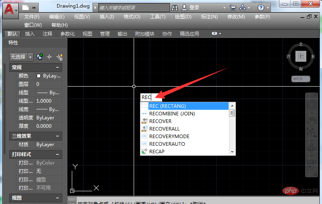
Task: Switch to the 注释 ribbon tab
Action: 47,34
